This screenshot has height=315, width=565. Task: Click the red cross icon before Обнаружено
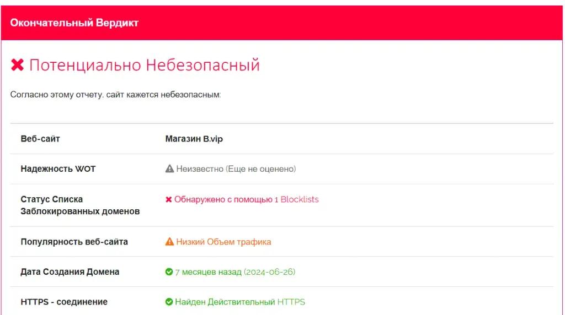168,199
